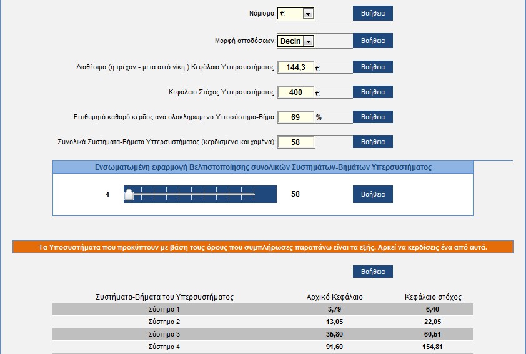Click the Σύστημα 1 row label
Viewport: 526px width, 354px height.
coord(164,309)
